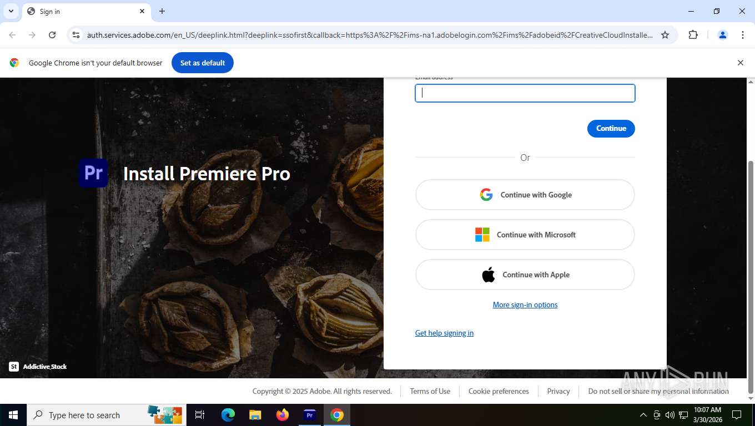Click the email address input field
The image size is (755, 426).
click(x=525, y=93)
